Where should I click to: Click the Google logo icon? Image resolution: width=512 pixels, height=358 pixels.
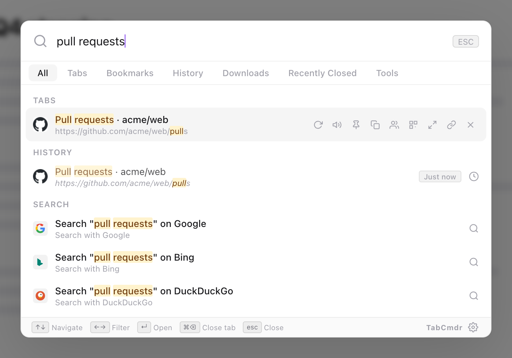click(40, 228)
